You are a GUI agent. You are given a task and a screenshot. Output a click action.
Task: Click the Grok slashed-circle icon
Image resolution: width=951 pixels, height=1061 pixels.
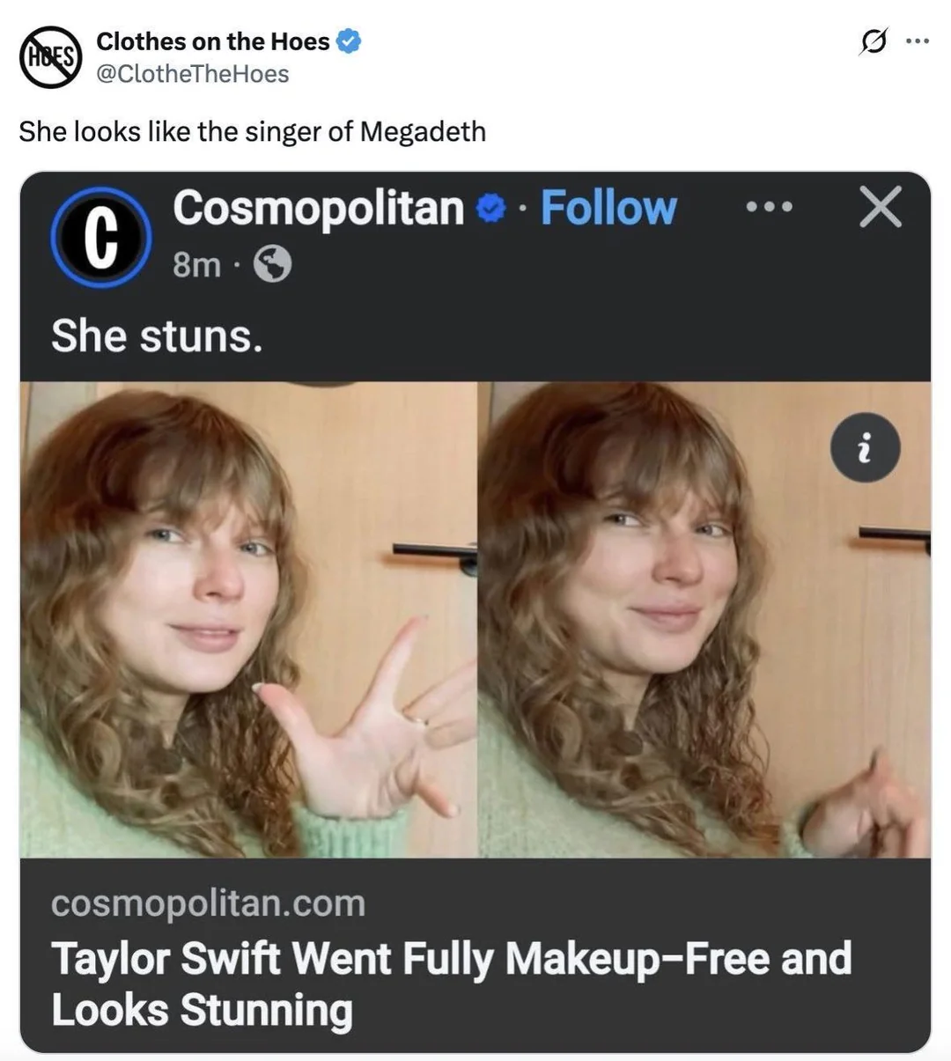tap(873, 41)
